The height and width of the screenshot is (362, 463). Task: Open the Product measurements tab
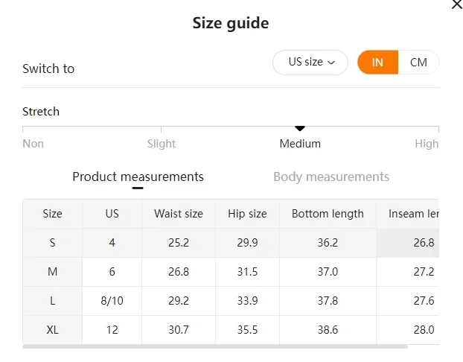coord(138,177)
